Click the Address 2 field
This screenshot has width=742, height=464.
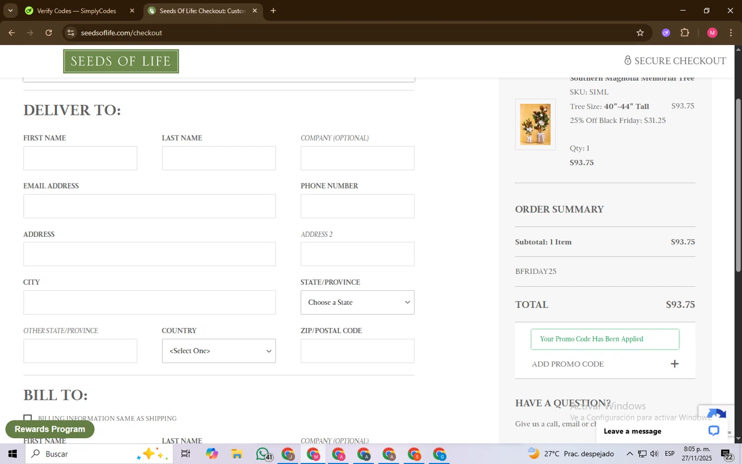click(x=357, y=254)
